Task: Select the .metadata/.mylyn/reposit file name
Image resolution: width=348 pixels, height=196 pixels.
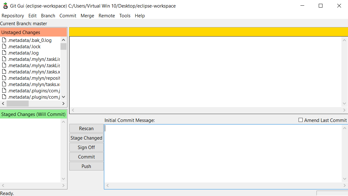Action: coord(34,78)
